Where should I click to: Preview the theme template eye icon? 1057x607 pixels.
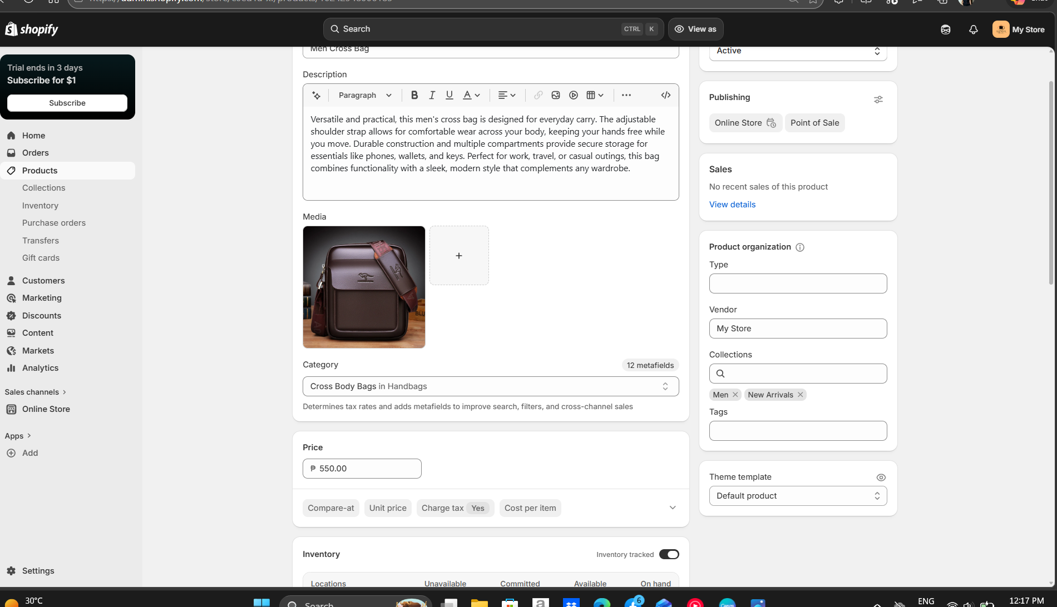(x=881, y=477)
